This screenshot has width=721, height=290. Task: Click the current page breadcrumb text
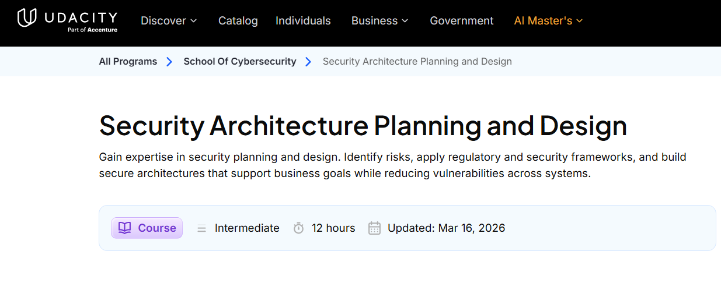click(417, 61)
